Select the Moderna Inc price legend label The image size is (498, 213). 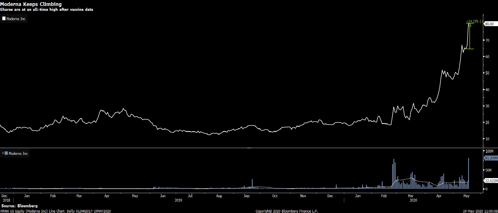tap(16, 19)
